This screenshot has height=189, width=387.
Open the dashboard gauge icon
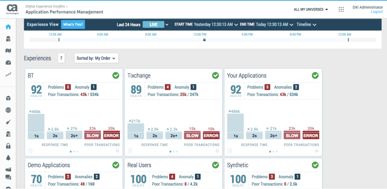tap(8, 62)
